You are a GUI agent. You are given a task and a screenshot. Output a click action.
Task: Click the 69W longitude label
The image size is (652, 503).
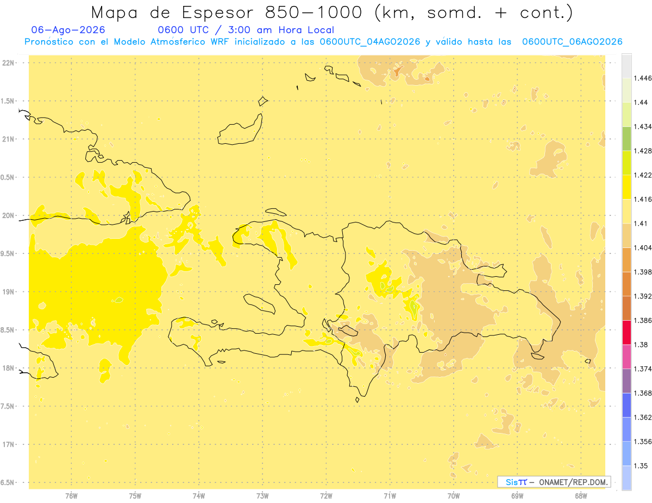pyautogui.click(x=517, y=495)
